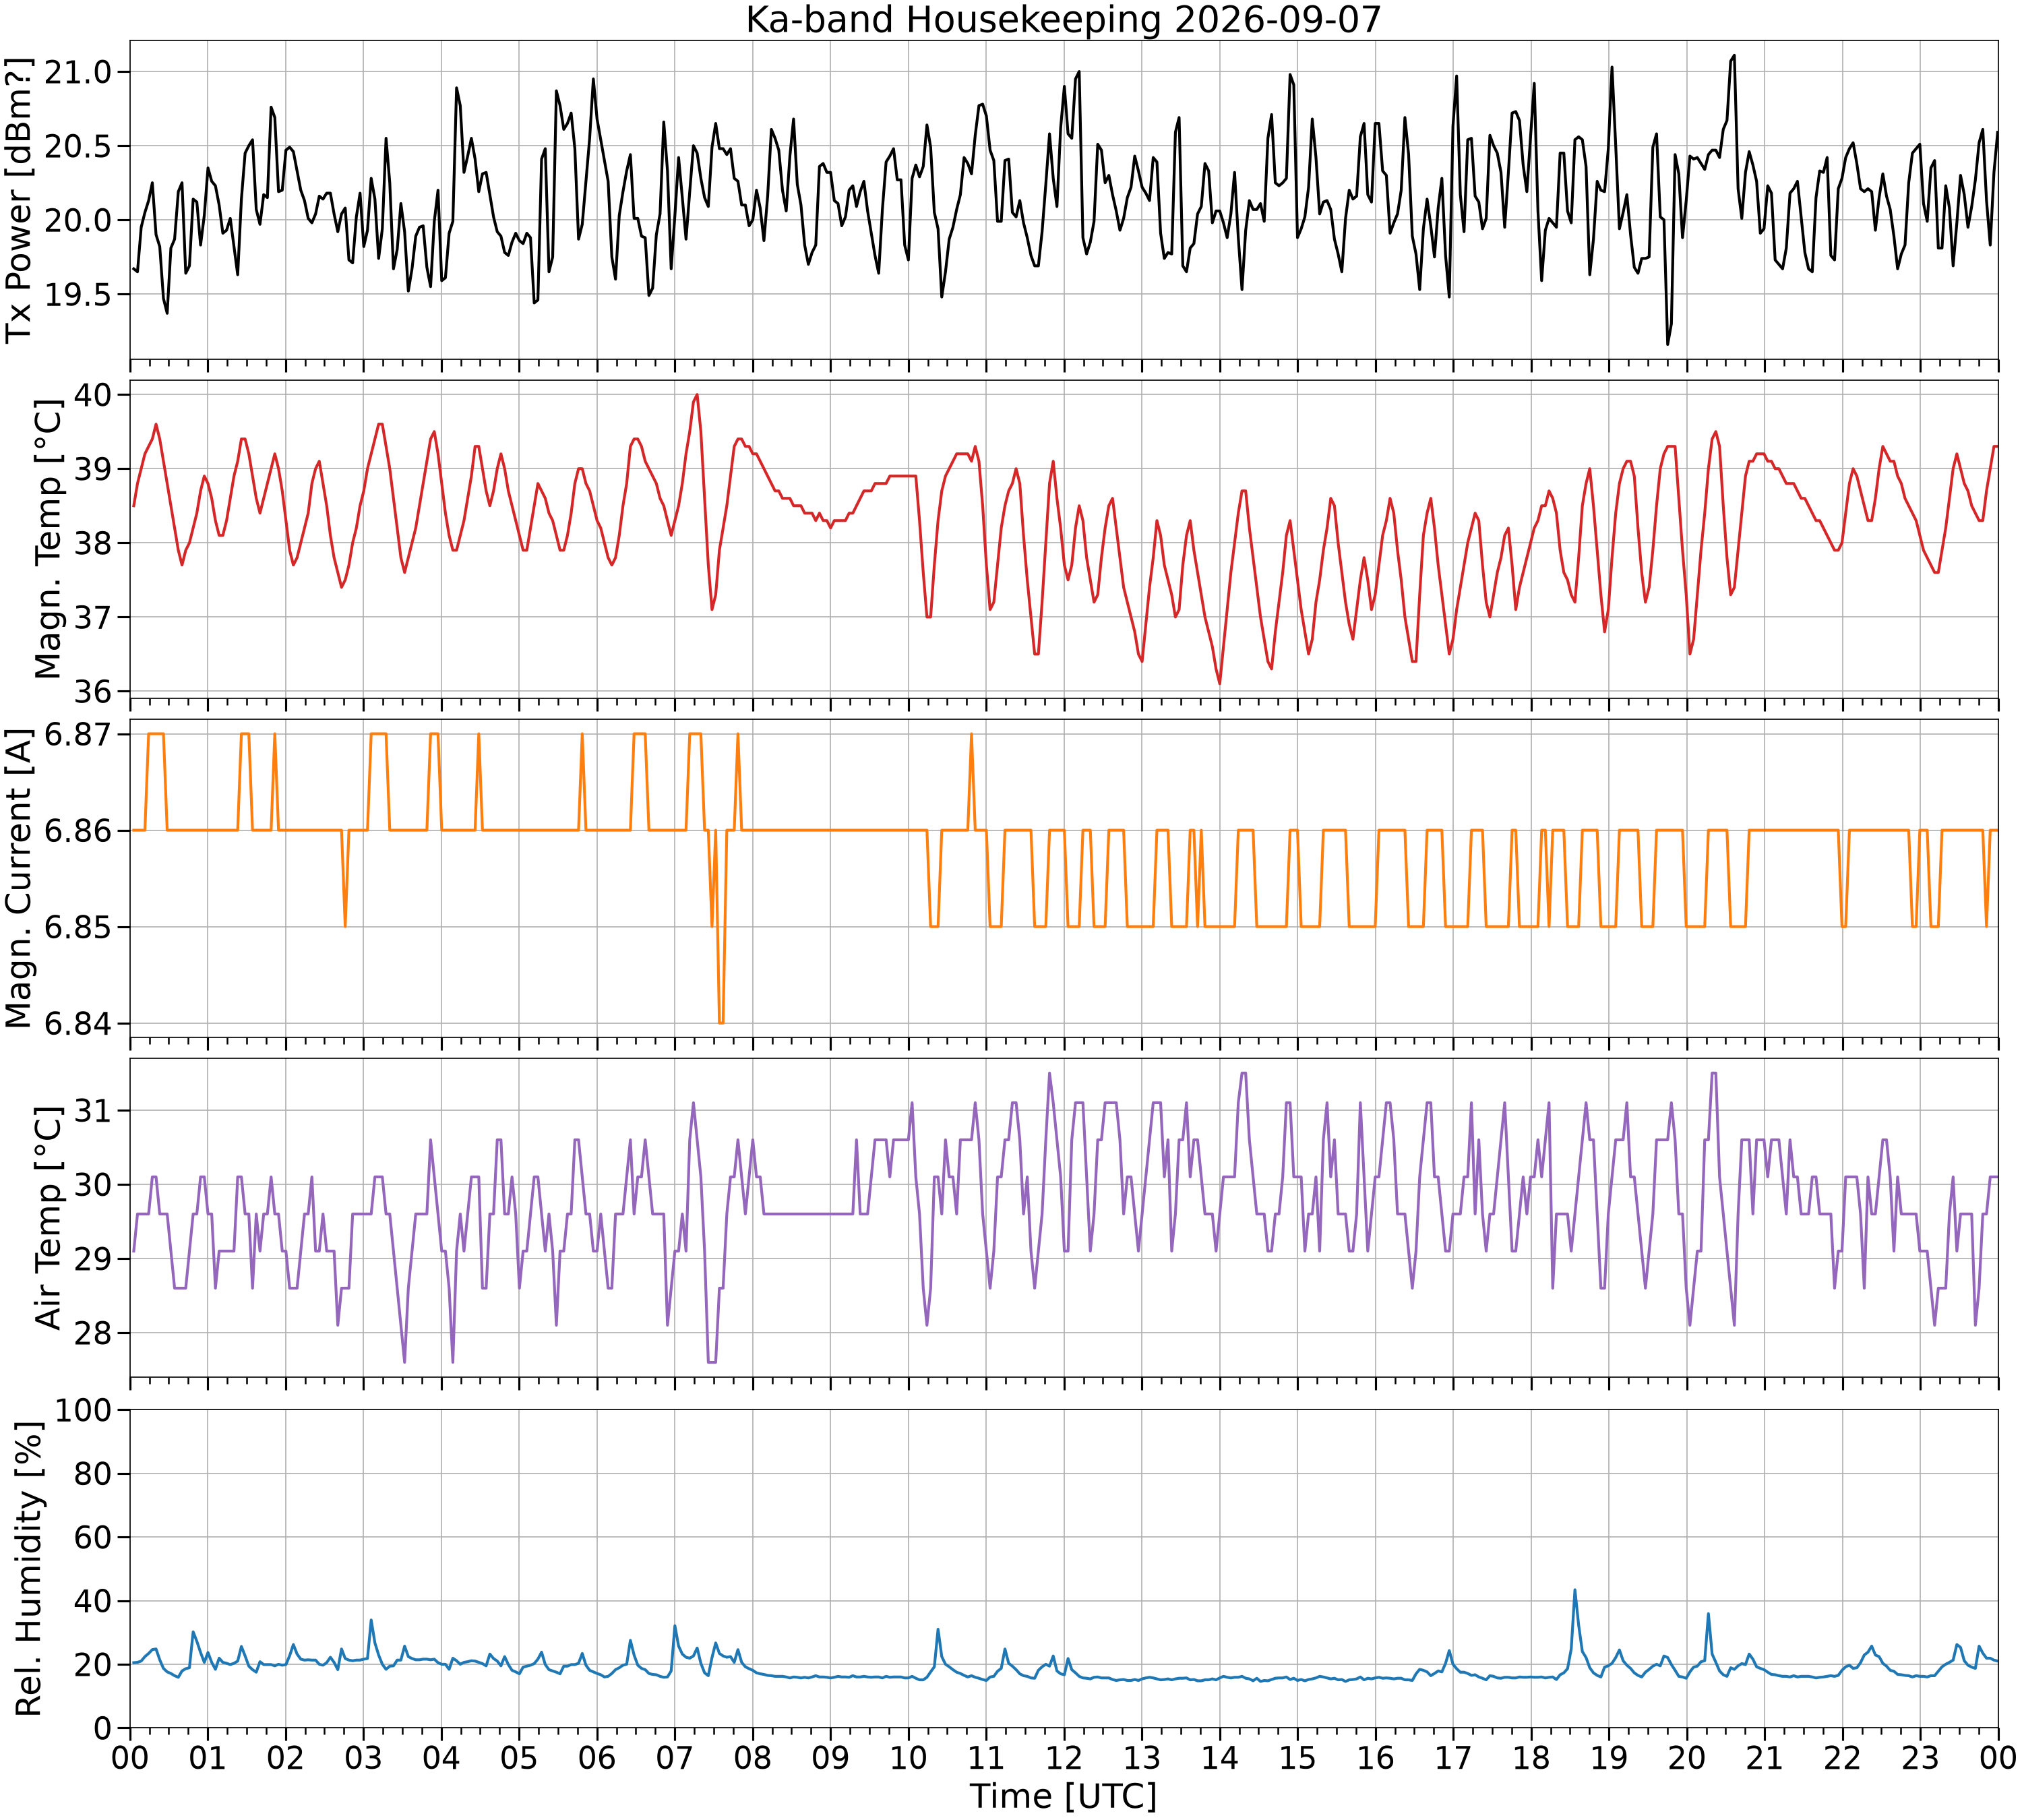Viewport: 2022px width, 1820px height.
Task: Click the Air Temp [°C] axis label
Action: click(x=48, y=1217)
